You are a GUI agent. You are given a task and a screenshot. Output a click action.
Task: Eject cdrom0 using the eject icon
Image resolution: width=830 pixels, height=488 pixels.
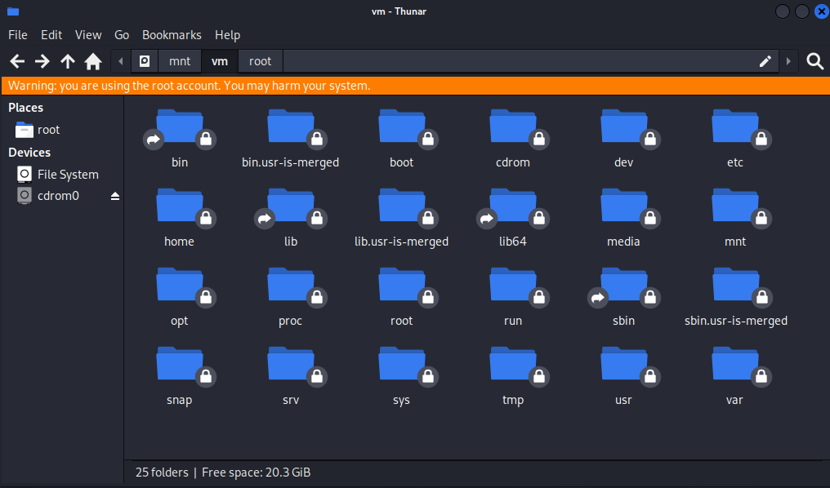(115, 196)
